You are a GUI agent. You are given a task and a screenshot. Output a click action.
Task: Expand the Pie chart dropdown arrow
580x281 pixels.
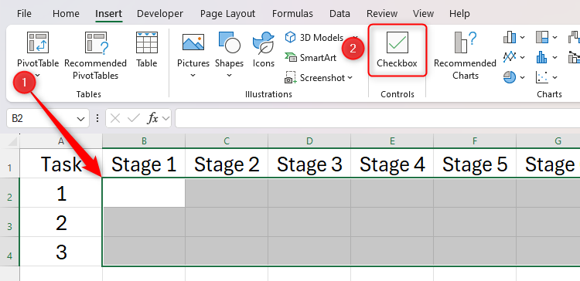(522, 77)
